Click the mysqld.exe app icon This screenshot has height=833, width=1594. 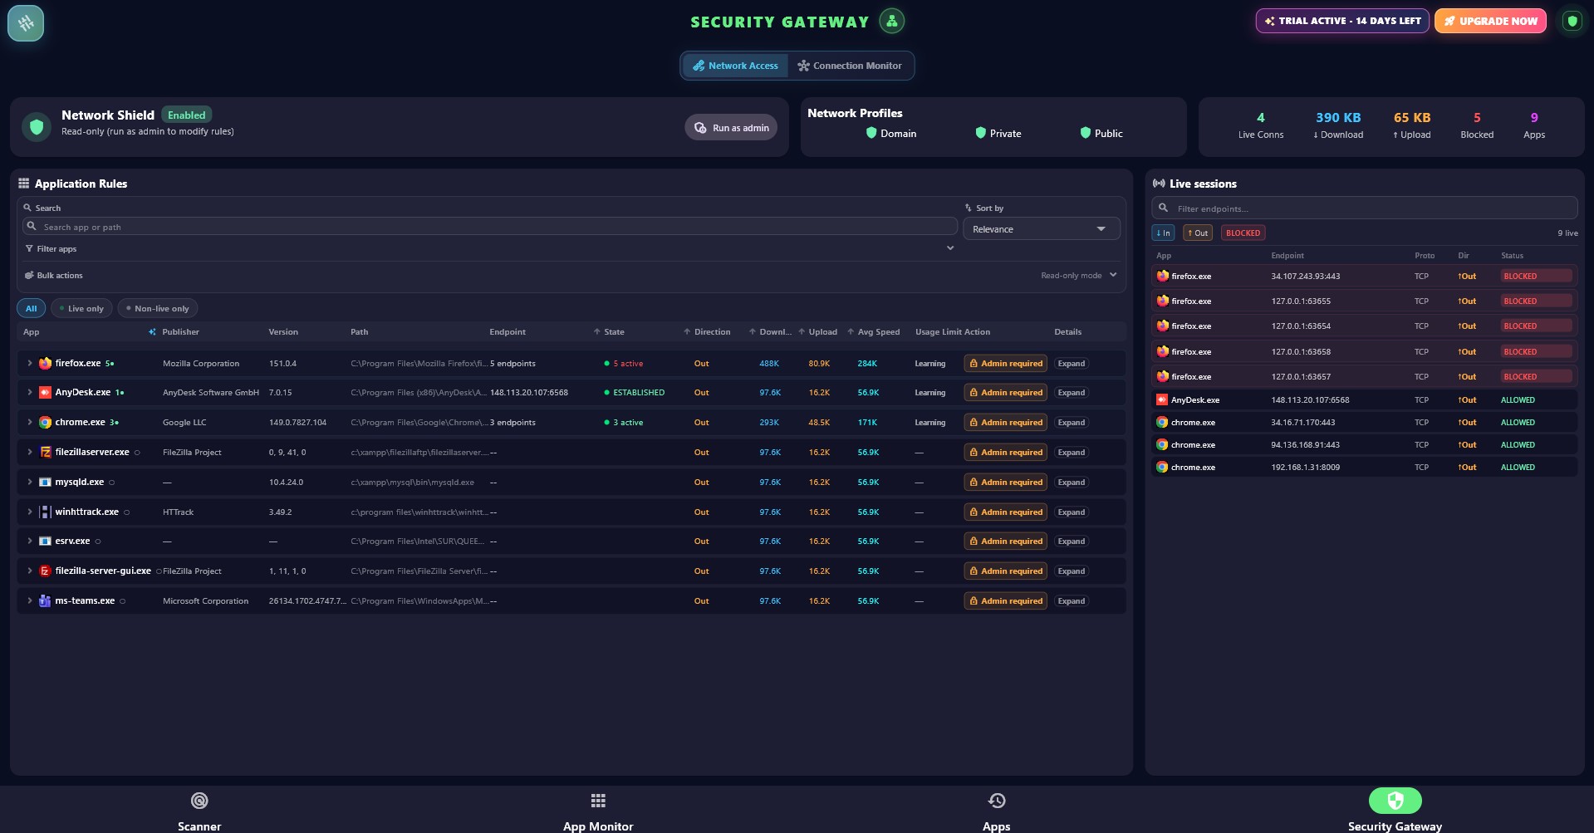46,482
